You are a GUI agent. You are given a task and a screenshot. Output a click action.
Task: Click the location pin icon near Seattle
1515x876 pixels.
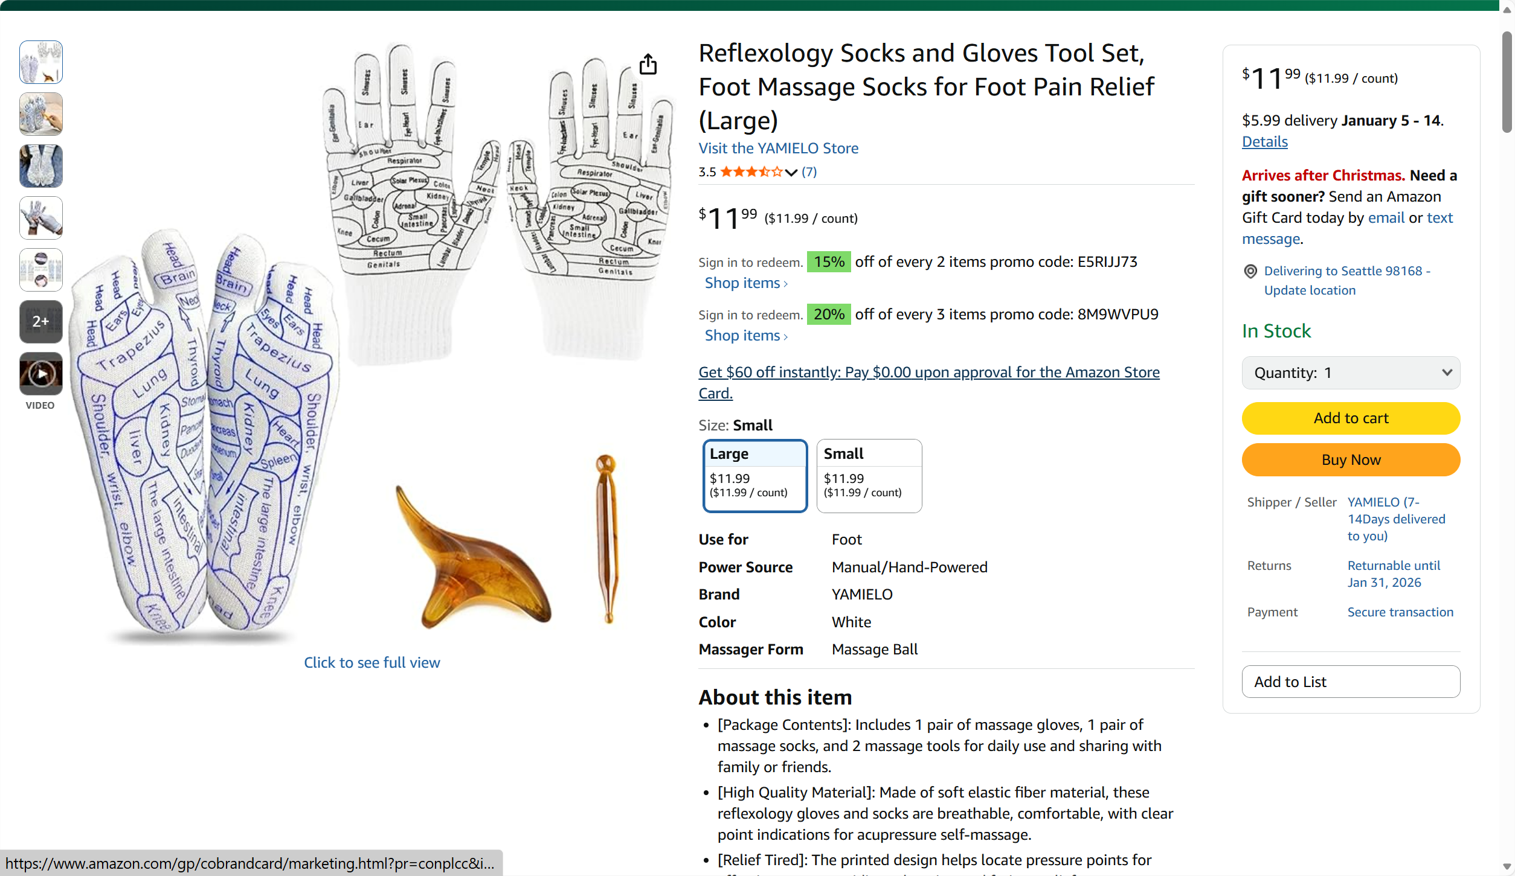[1250, 271]
